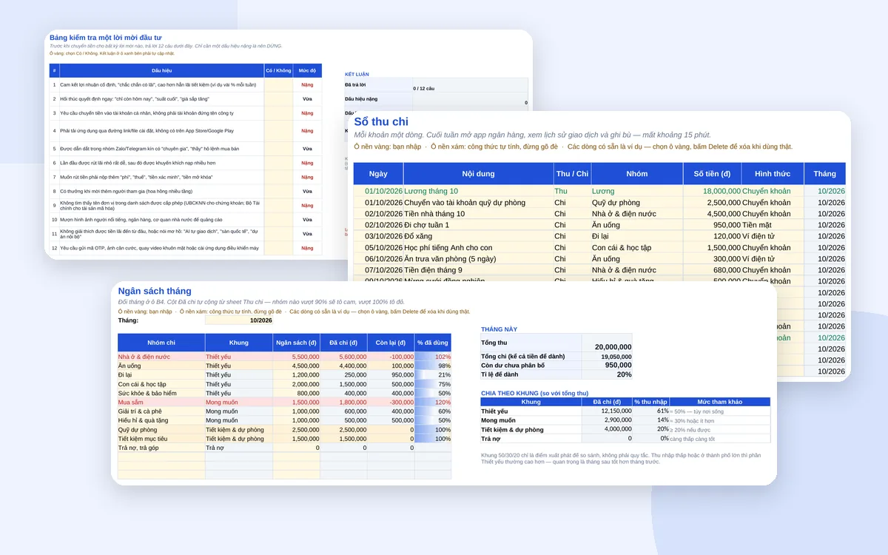888x555 pixels.
Task: Click the 'Tiền mặt' payment method cell
Action: click(x=773, y=225)
